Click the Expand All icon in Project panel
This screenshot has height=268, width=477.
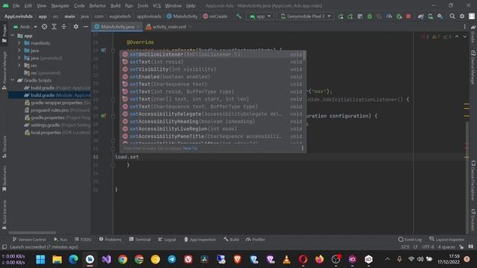54,27
